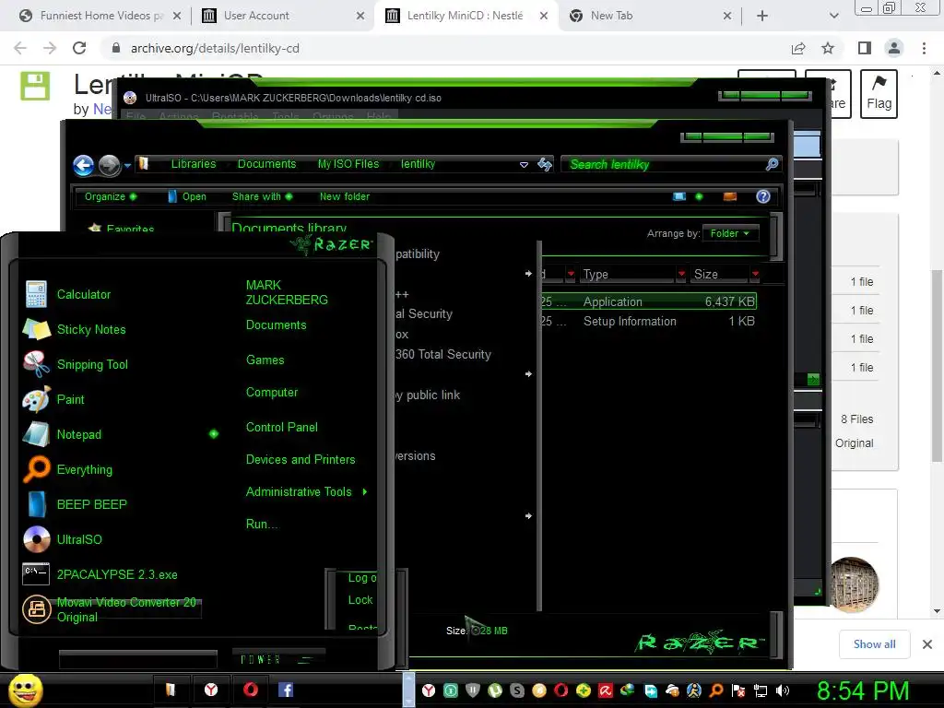This screenshot has height=708, width=944.
Task: Open Calculator from the Start menu
Action: 83,294
